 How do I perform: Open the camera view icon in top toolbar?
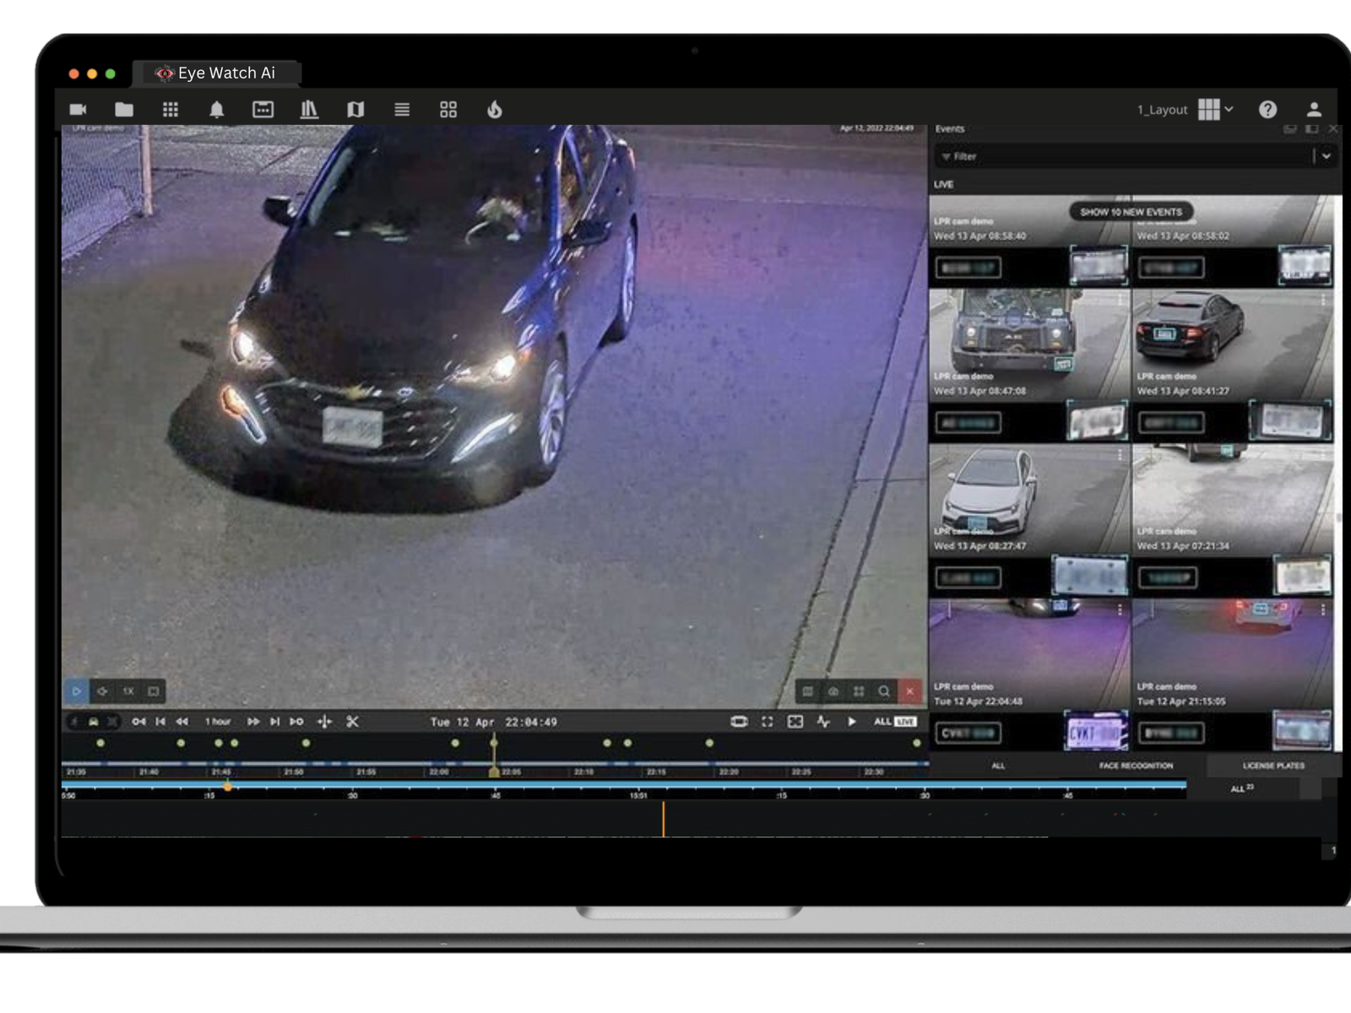78,110
